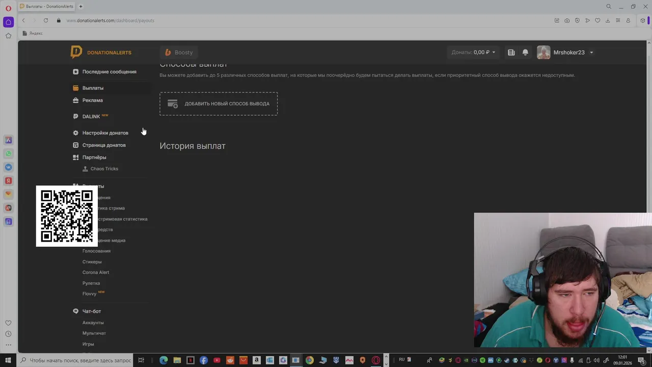Open Opera sidebar history clock icon
652x367 pixels.
click(8, 334)
